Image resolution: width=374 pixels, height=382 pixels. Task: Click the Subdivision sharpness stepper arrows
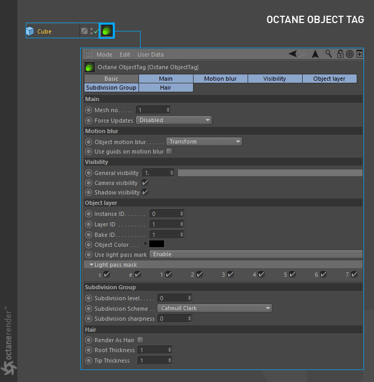[189, 319]
